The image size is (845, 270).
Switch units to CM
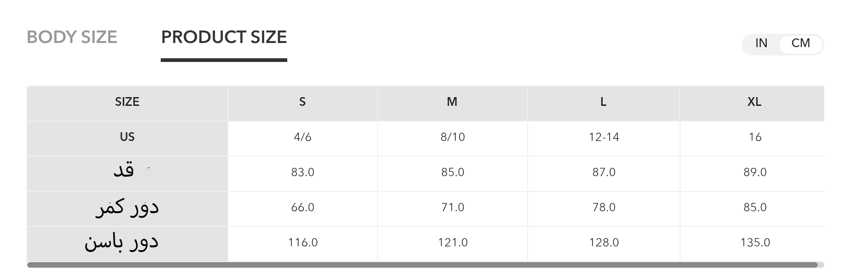click(801, 43)
